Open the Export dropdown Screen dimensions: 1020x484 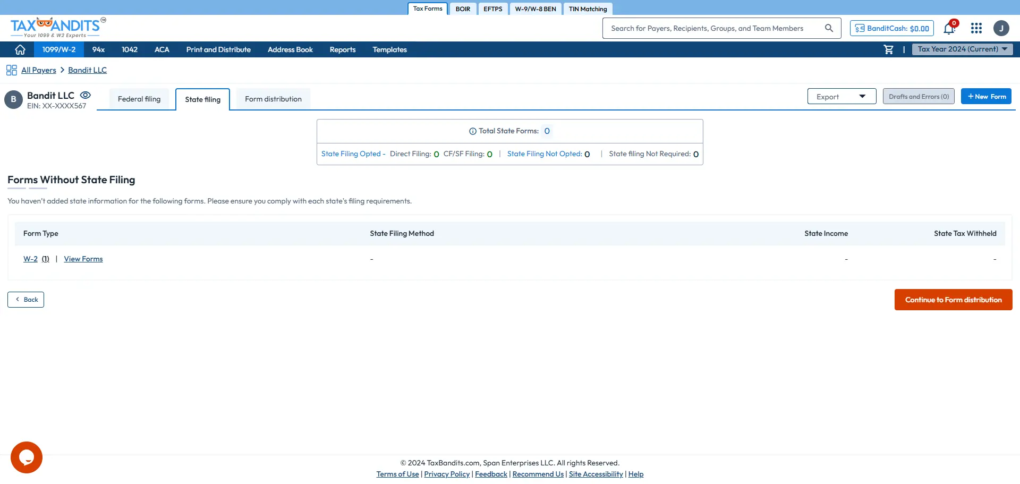[841, 97]
